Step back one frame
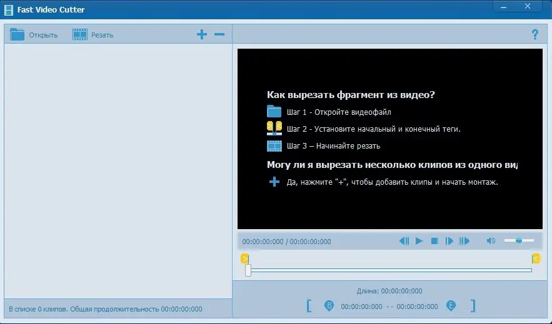552x324 pixels. click(404, 241)
